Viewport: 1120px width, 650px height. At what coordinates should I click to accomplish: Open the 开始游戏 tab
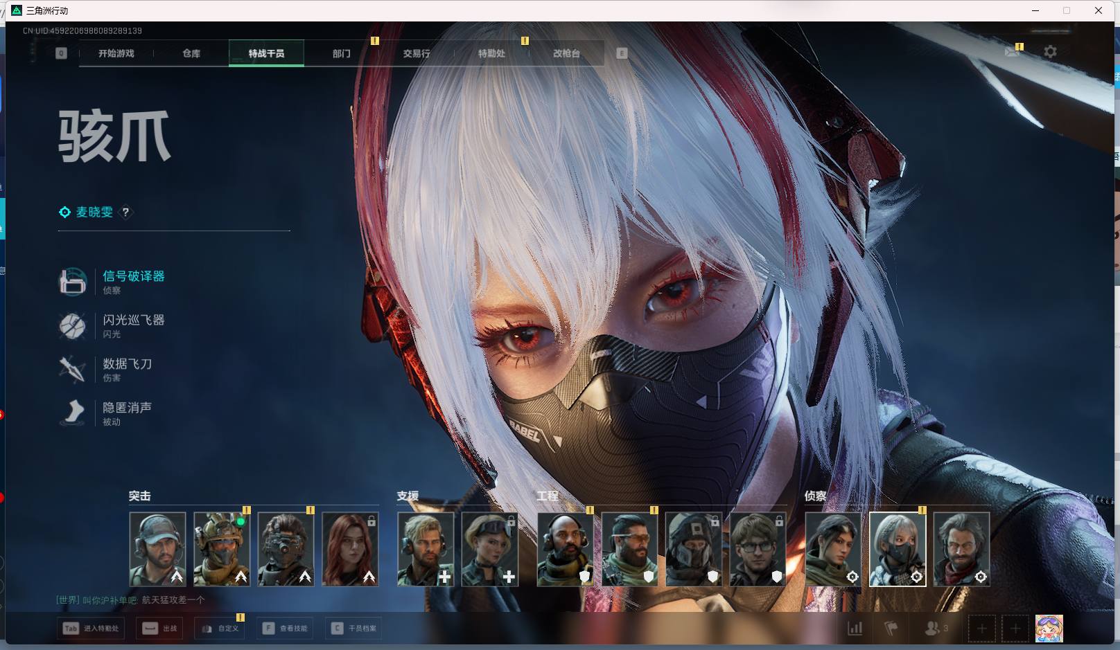pos(116,53)
